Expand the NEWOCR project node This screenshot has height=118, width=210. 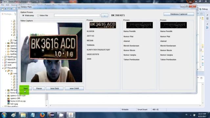click(3, 60)
